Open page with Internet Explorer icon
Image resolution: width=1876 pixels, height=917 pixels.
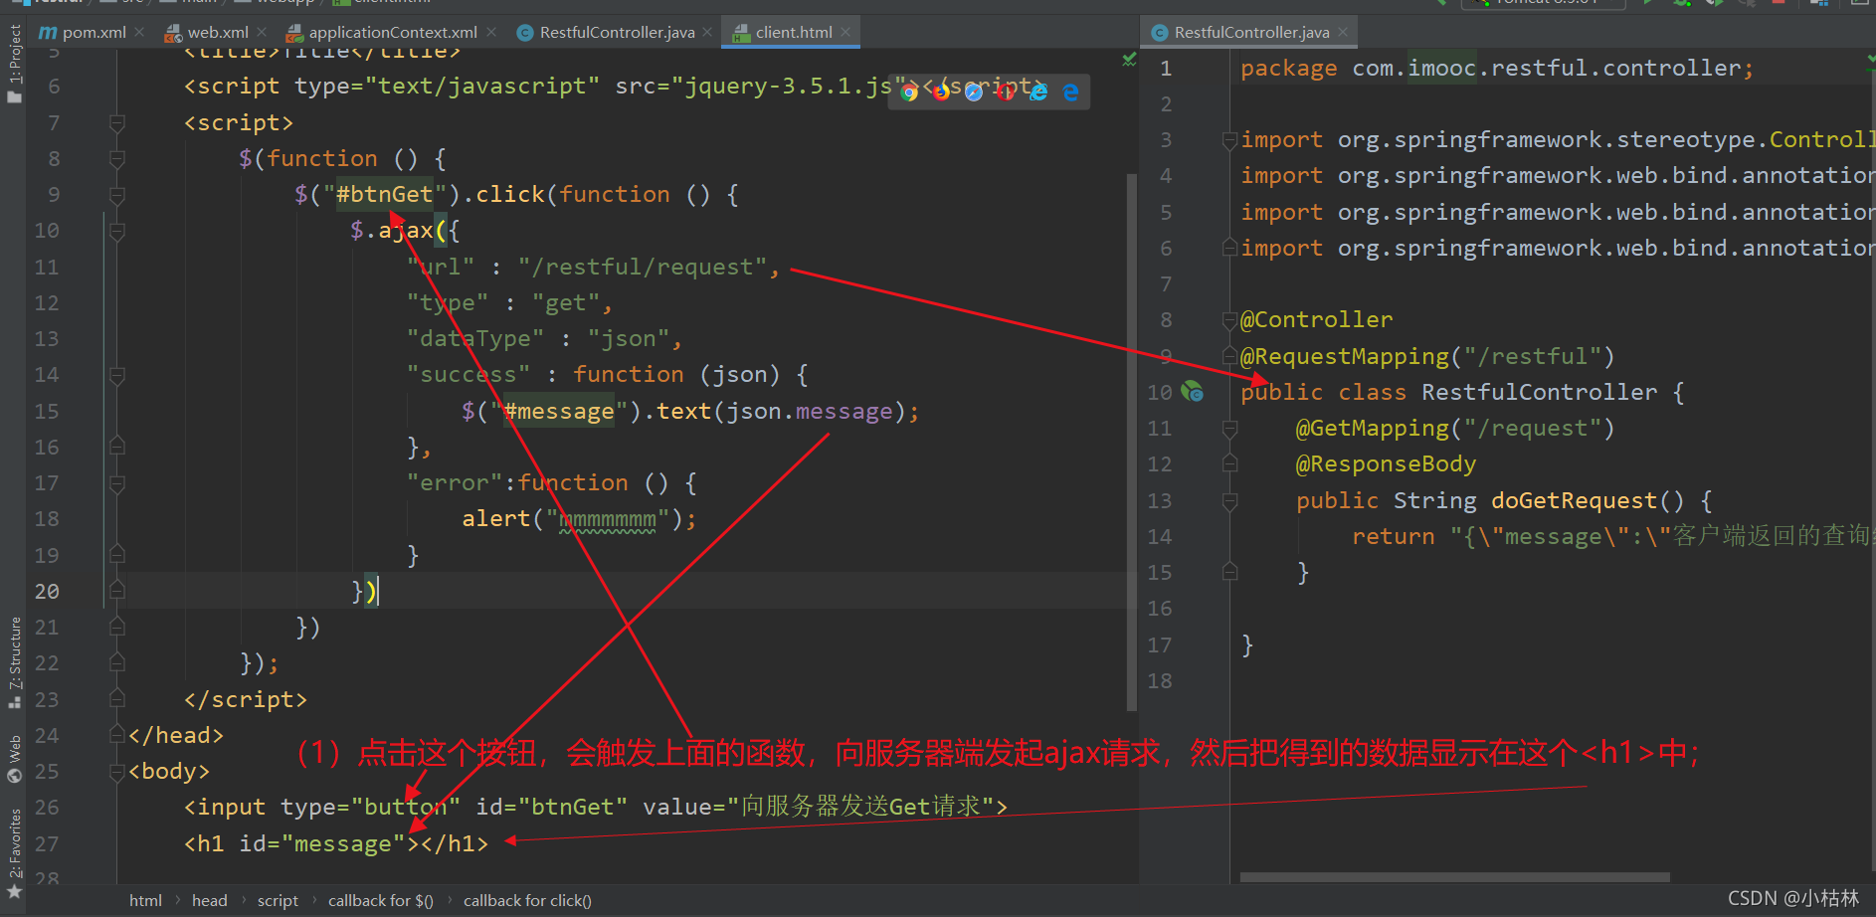point(1038,92)
